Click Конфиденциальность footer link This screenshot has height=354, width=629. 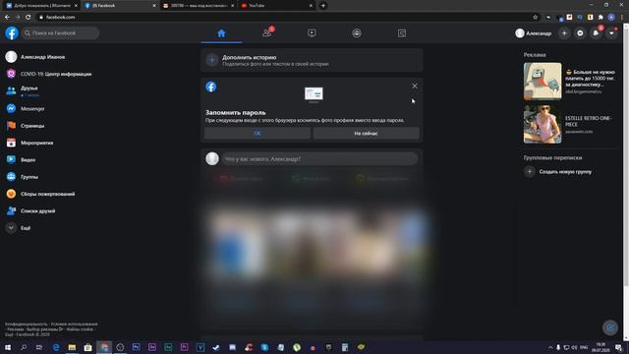pos(27,324)
